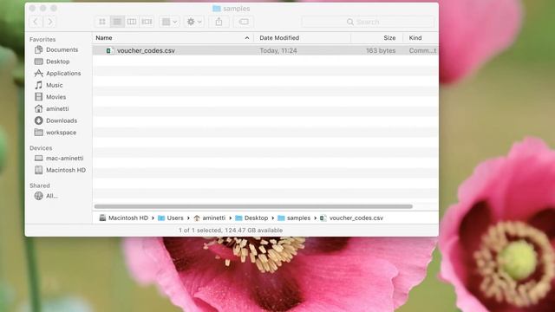
Task: Click samples in path bar
Action: (294, 218)
